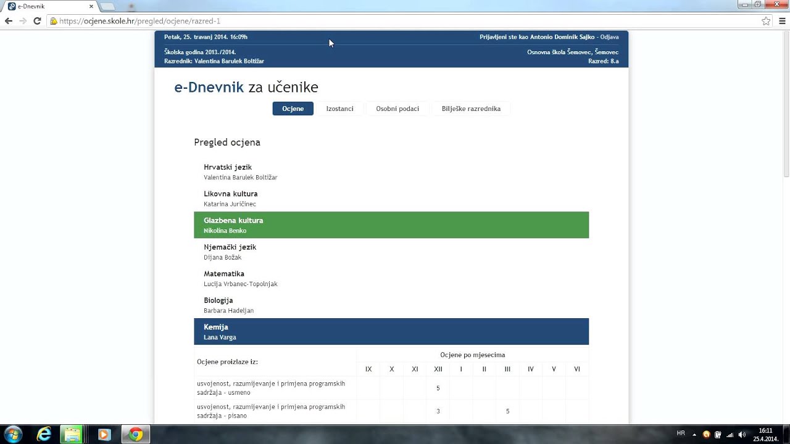Click the Show desktop button

click(786, 435)
